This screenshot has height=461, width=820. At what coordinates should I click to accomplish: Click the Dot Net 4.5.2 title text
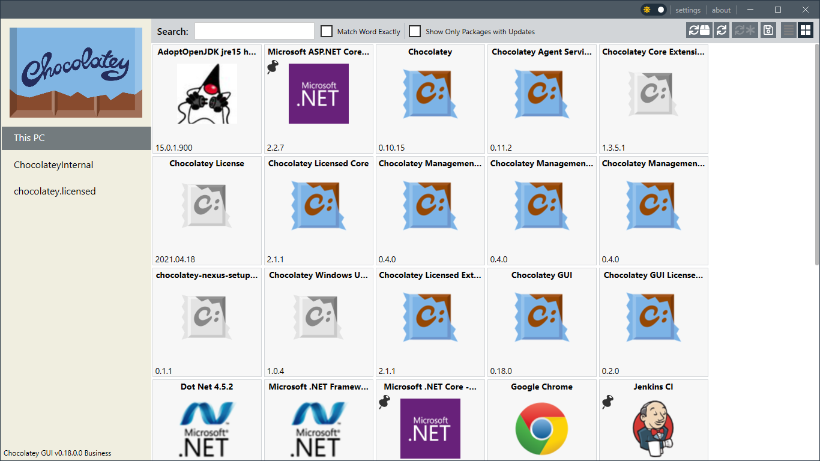(x=207, y=387)
